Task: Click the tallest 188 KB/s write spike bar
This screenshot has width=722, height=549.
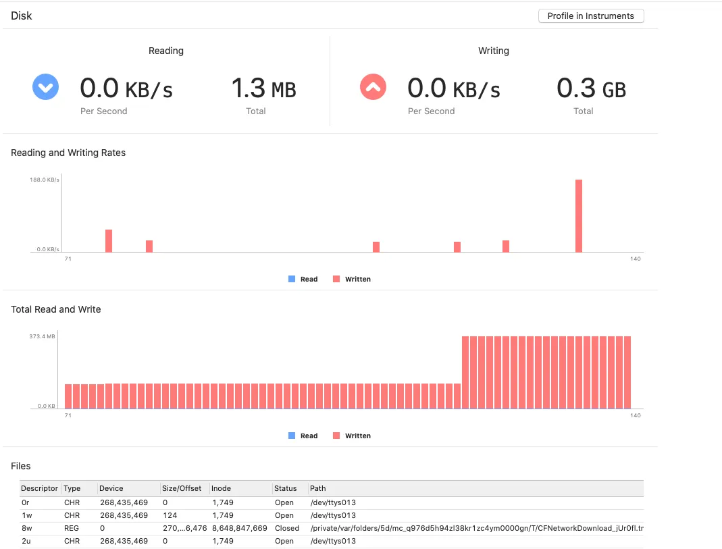Action: click(579, 216)
